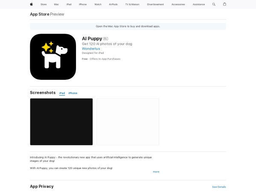Open the Wonderlus developer link
256x192 pixels.
(x=91, y=49)
